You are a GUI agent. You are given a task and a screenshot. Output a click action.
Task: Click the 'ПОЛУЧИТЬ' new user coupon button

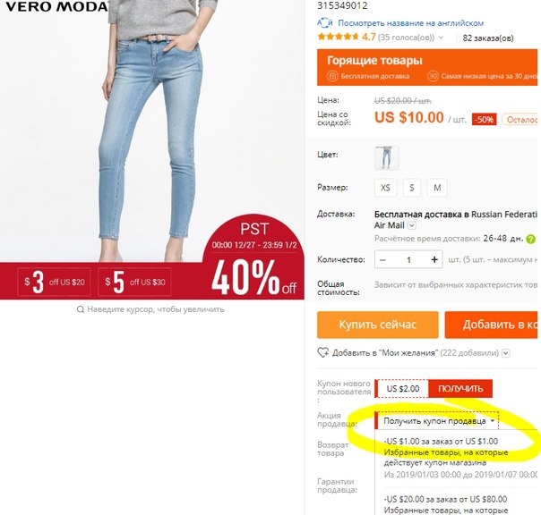[460, 389]
